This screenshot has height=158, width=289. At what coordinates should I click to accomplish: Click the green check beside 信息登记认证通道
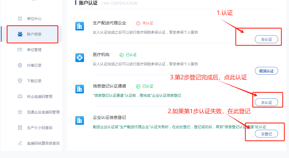coord(138,86)
